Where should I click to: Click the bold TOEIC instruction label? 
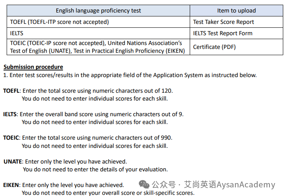tap(11, 138)
